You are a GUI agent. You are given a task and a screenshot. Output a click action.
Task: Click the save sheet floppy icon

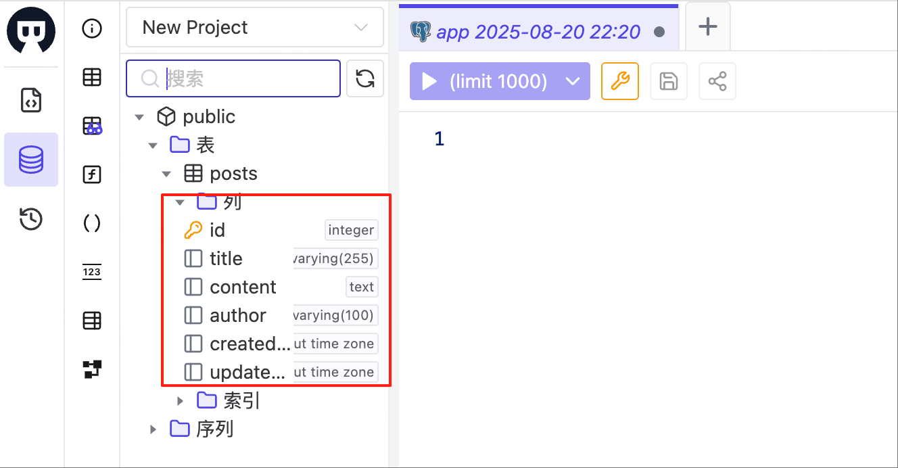click(669, 82)
